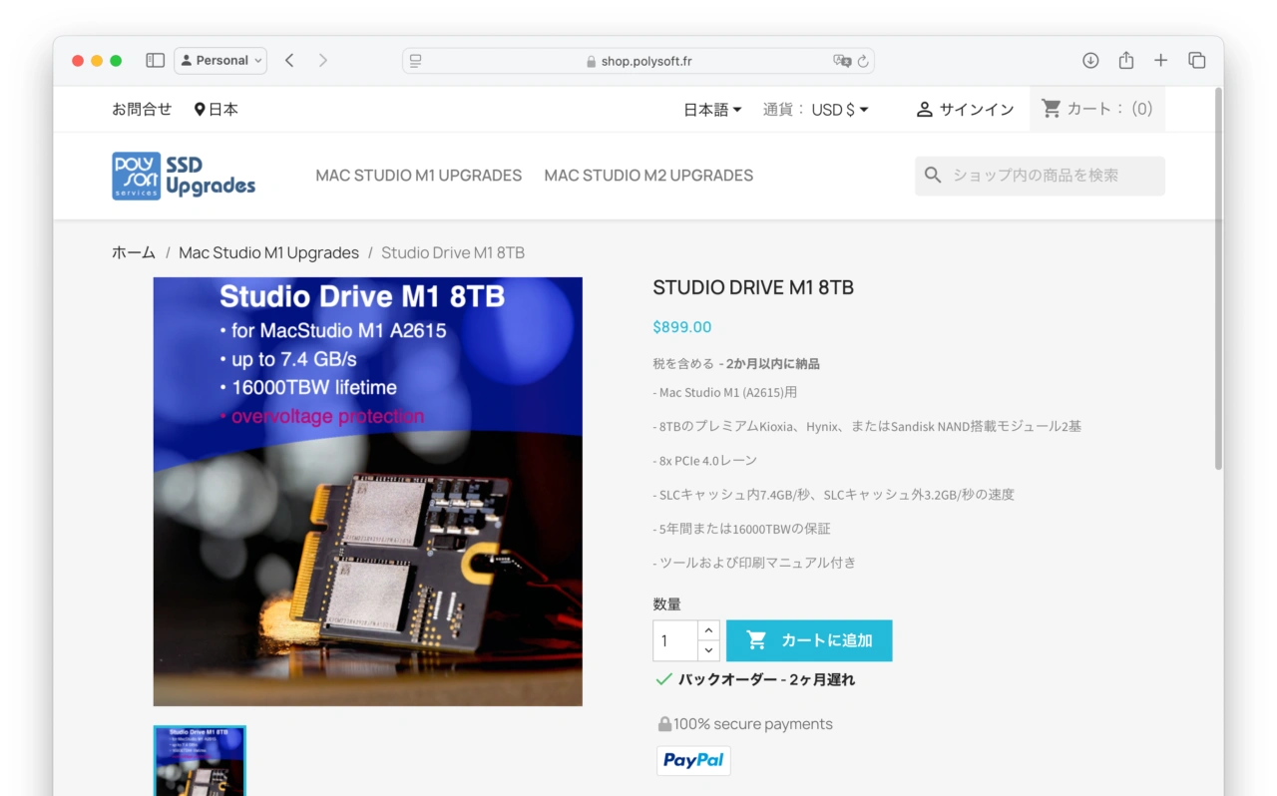Viewport: 1277px width, 796px height.
Task: Increase quantity with up stepper arrow
Action: [x=708, y=630]
